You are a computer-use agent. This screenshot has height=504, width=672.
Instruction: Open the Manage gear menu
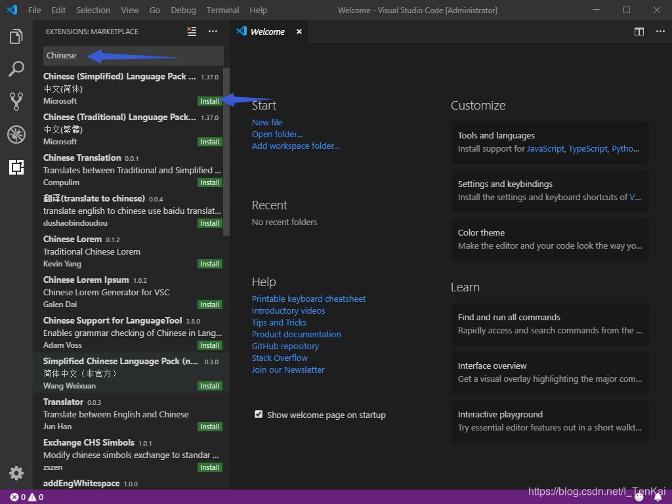pos(16,473)
